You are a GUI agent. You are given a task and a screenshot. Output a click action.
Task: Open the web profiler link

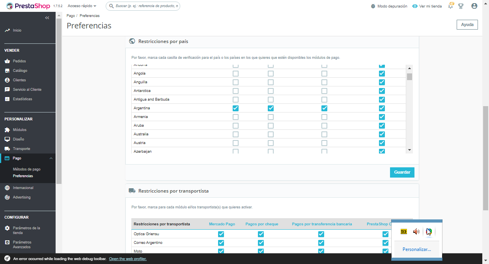(x=128, y=259)
